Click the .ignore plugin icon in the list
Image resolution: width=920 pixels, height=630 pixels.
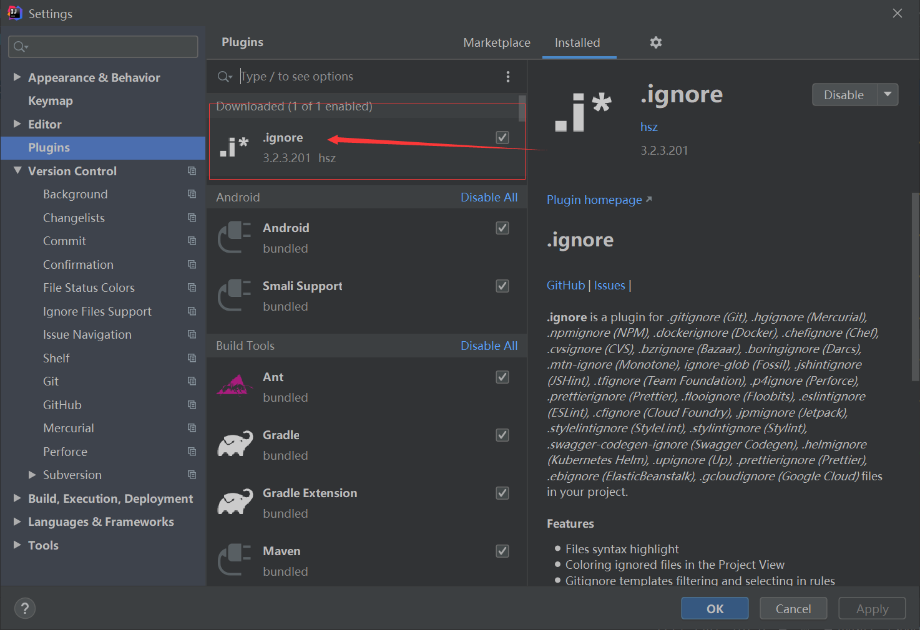tap(235, 147)
